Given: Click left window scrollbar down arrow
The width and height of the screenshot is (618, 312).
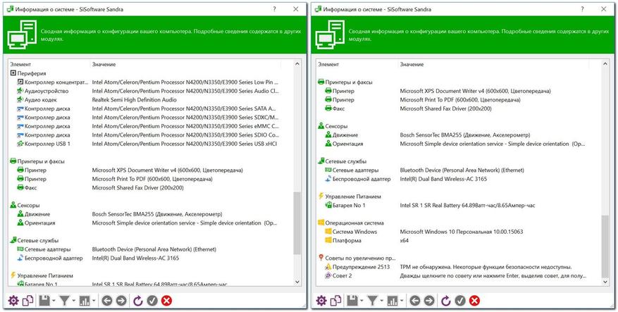Looking at the screenshot, I should pos(297,282).
